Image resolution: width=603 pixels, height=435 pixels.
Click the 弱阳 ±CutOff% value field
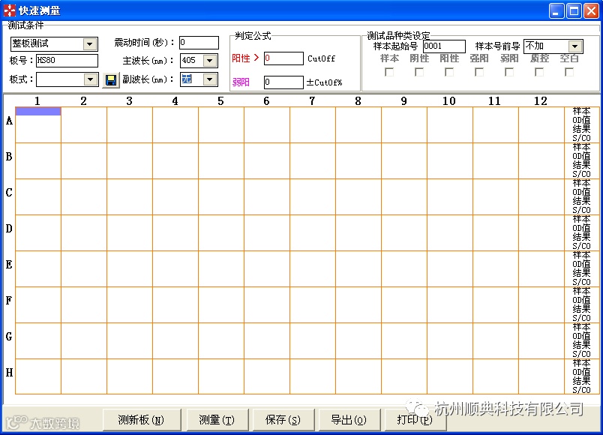coord(283,82)
